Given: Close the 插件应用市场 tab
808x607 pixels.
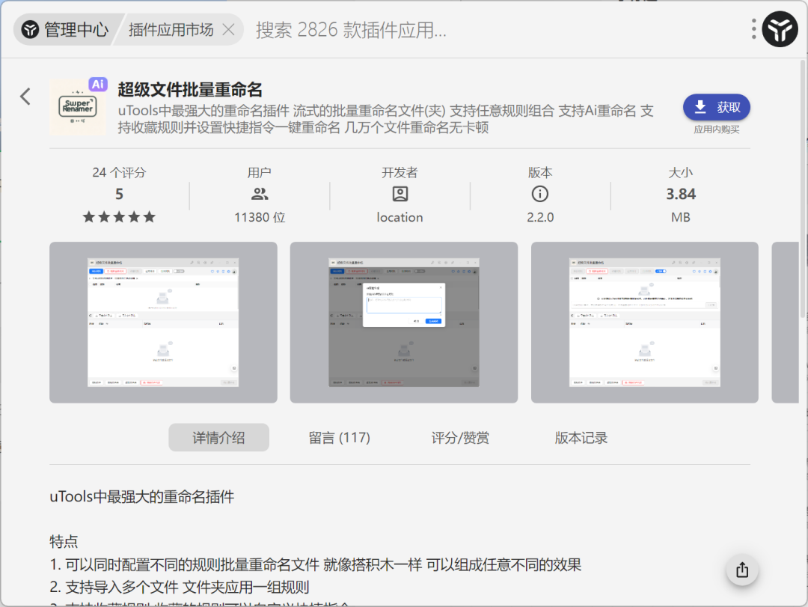Looking at the screenshot, I should tap(228, 30).
